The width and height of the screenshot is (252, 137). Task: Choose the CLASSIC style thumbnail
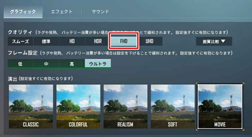point(31,106)
